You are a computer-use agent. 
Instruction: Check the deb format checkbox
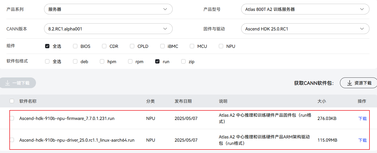(75, 61)
